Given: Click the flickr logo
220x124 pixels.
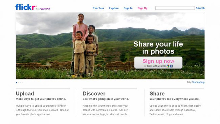Looking at the screenshot, I should (25, 7).
